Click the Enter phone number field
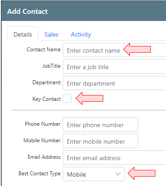The width and height of the screenshot is (166, 186). click(x=101, y=124)
